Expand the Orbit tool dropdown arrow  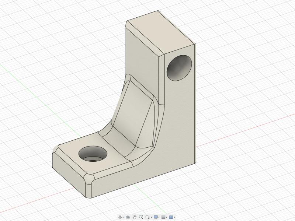coord(124,217)
